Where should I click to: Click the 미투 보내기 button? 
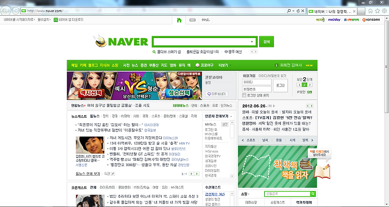click(x=217, y=94)
